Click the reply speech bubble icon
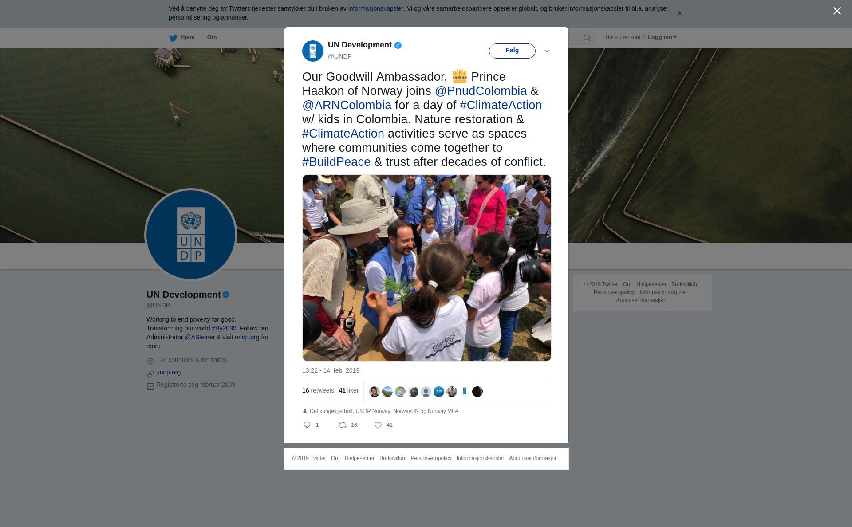 click(307, 425)
